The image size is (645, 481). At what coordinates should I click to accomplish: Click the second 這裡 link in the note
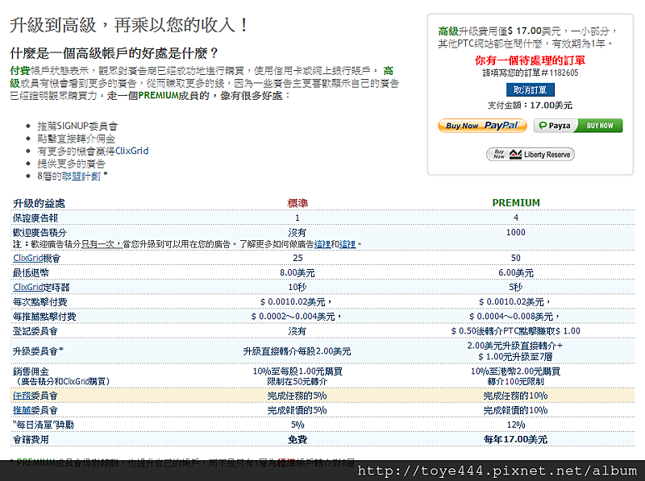(x=347, y=244)
